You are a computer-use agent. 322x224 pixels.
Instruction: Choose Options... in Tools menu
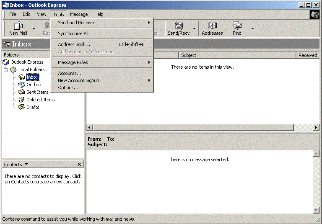(x=102, y=88)
